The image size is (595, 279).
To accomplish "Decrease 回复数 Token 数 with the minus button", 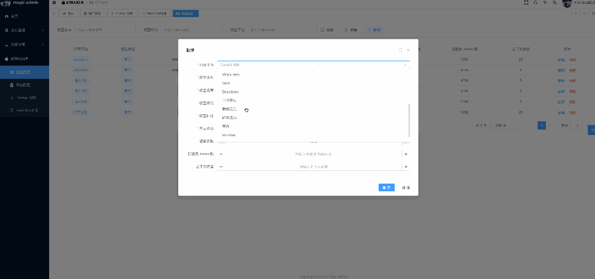I will tap(221, 154).
